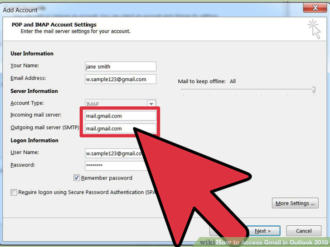Click the Next button
Viewport: 330px width, 247px height.
pos(263,231)
